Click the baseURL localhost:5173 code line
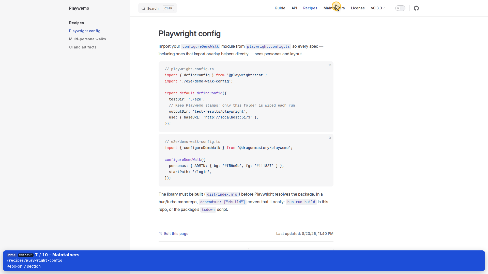The width and height of the screenshot is (488, 274). 213,117
